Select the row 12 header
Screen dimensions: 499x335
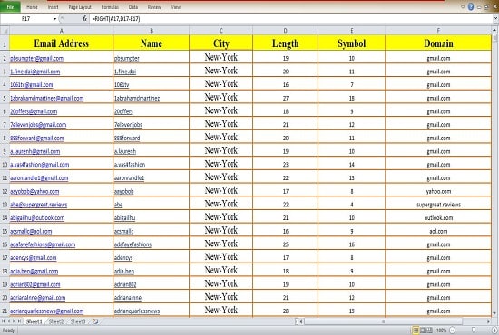5,191
